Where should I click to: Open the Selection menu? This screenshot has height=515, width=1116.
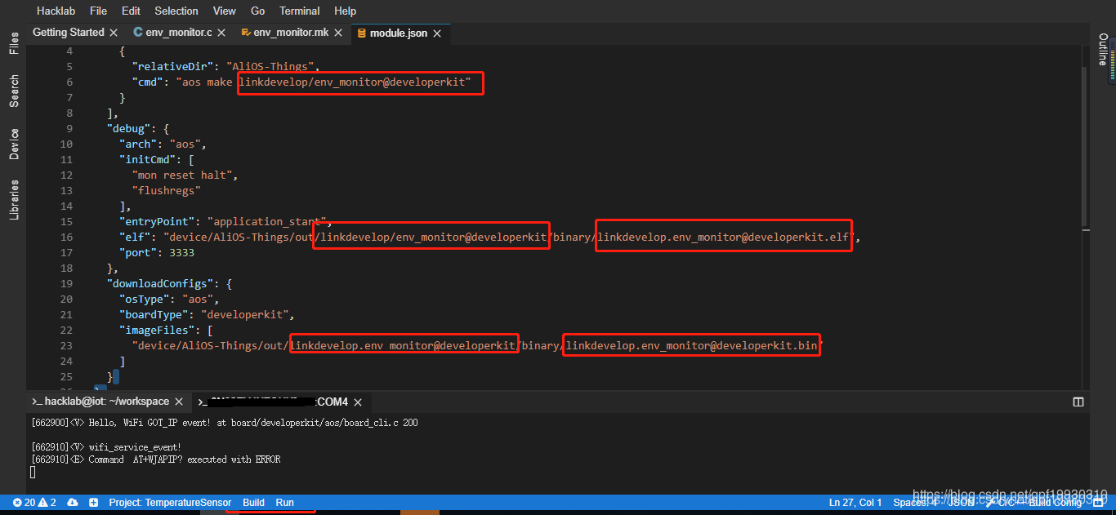176,11
